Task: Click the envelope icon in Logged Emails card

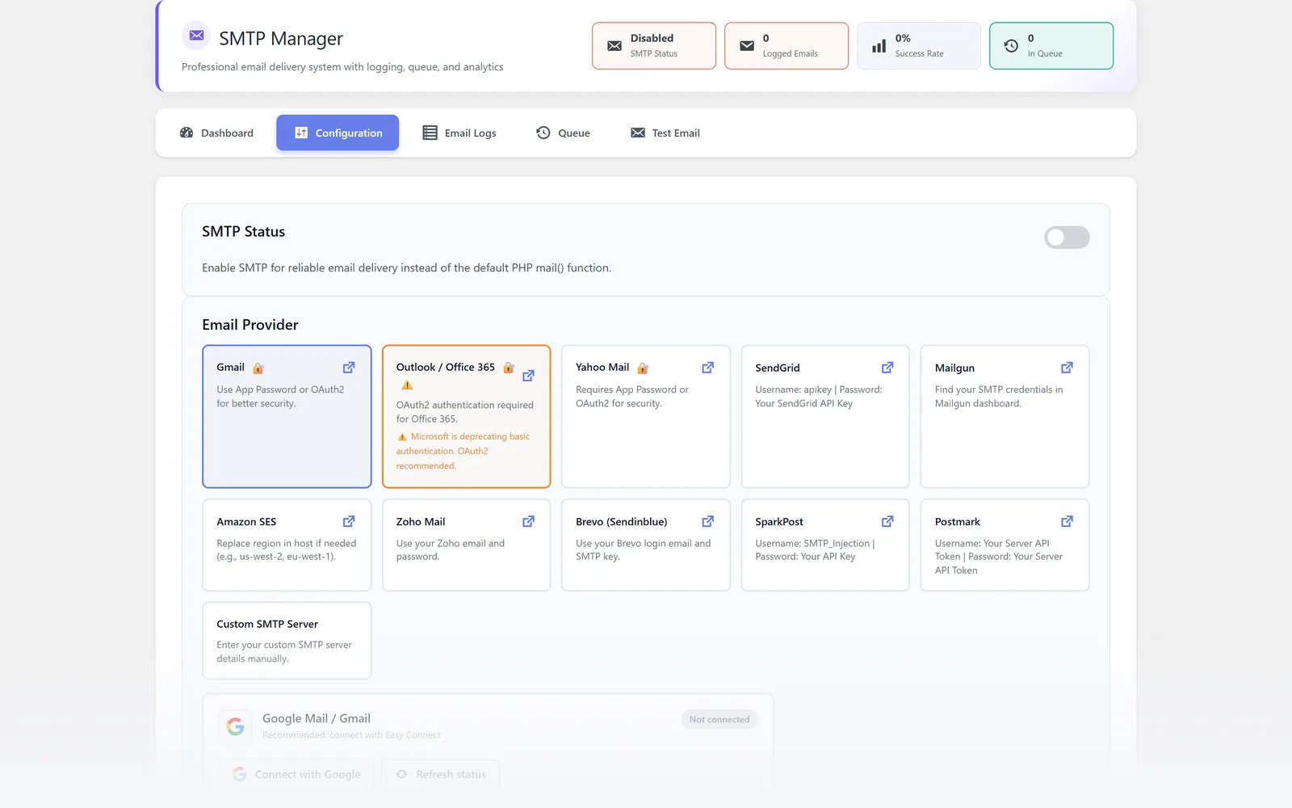Action: coord(747,46)
